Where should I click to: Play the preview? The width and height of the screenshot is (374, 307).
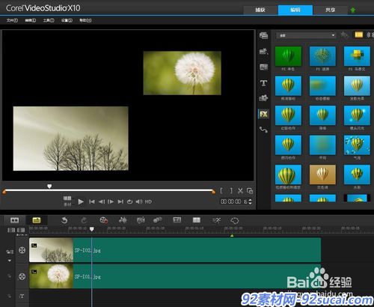[x=81, y=201]
